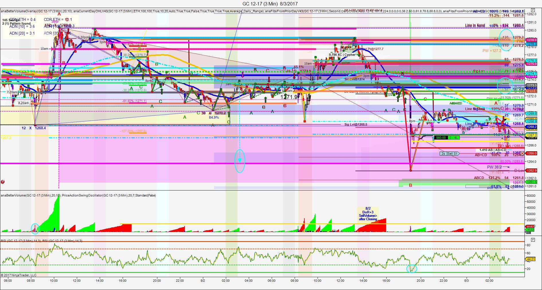542x290 pixels.
Task: Click the 40000 volume axis label
Action: pyautogui.click(x=532, y=208)
